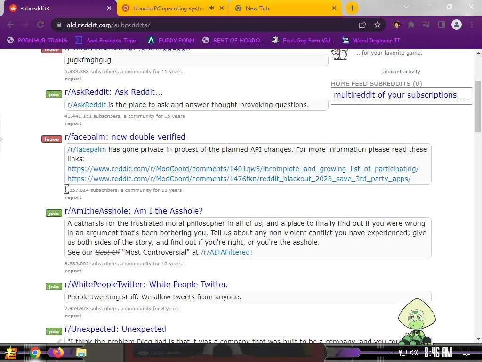Open the Windows Start button

[10, 353]
